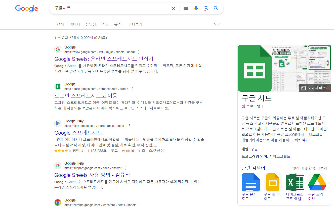Click the 이미지 더보기 button
The image size is (334, 207).
(x=315, y=88)
